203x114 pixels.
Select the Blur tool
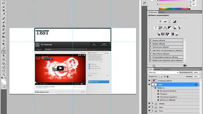[3, 41]
